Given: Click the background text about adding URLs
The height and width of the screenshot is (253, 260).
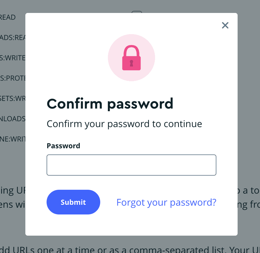Looking at the screenshot, I should coord(130,249).
